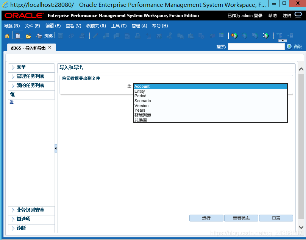
Task: Click the third teal cube toolbar icon
Action: point(255,36)
